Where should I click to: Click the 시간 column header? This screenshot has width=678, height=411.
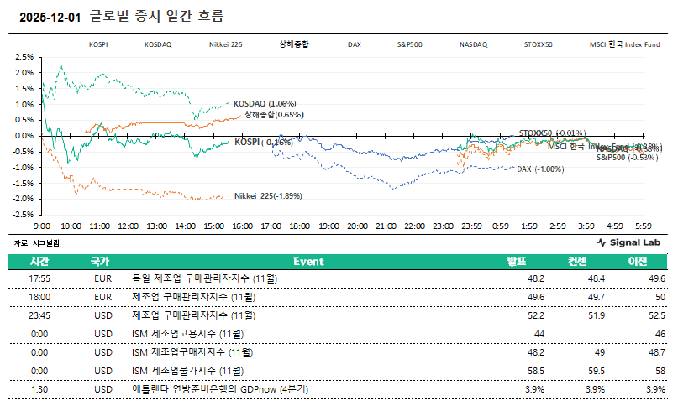point(39,262)
